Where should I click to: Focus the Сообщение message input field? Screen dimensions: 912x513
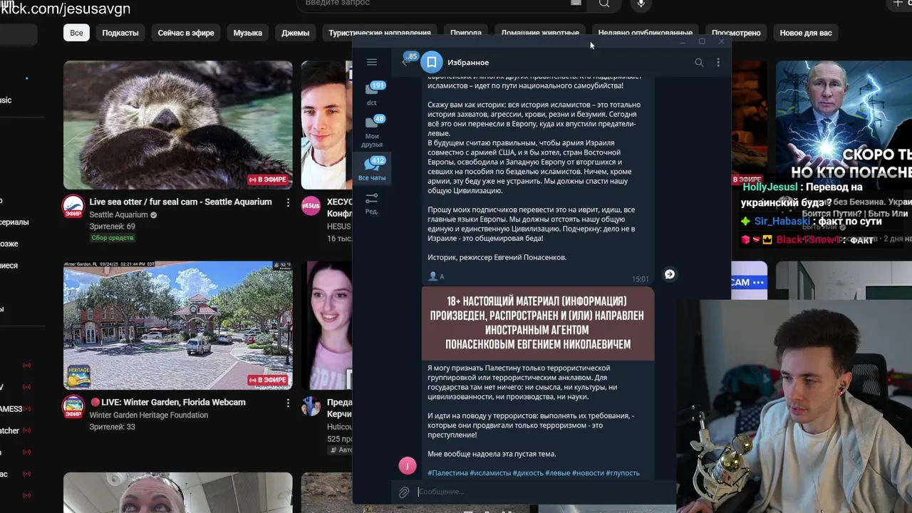coord(545,492)
